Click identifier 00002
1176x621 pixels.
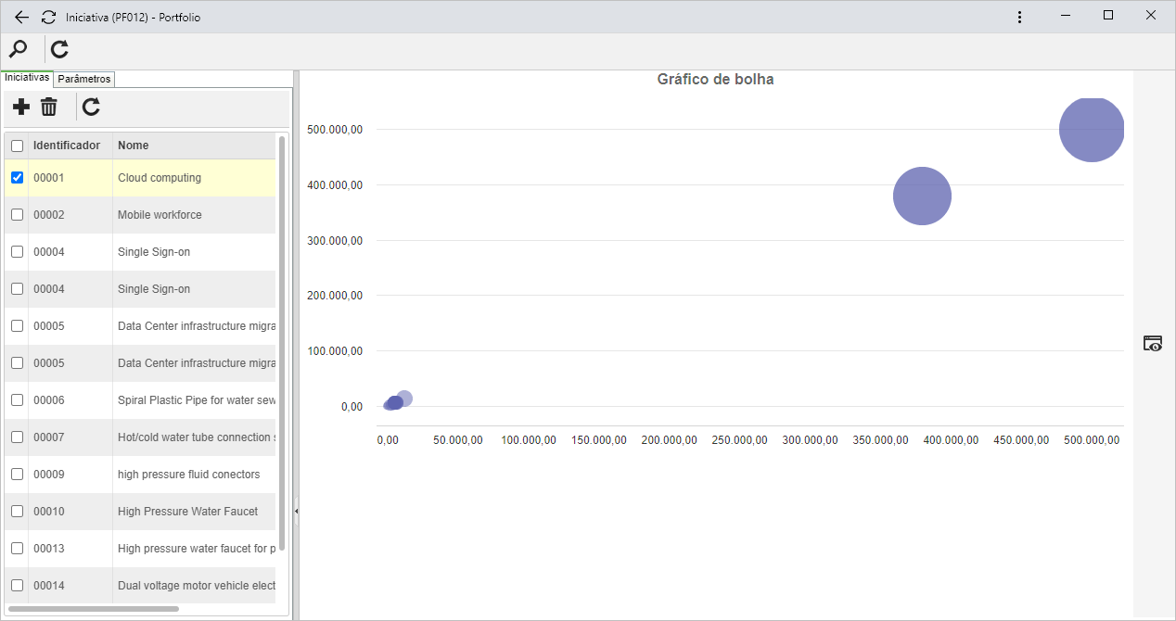[49, 215]
